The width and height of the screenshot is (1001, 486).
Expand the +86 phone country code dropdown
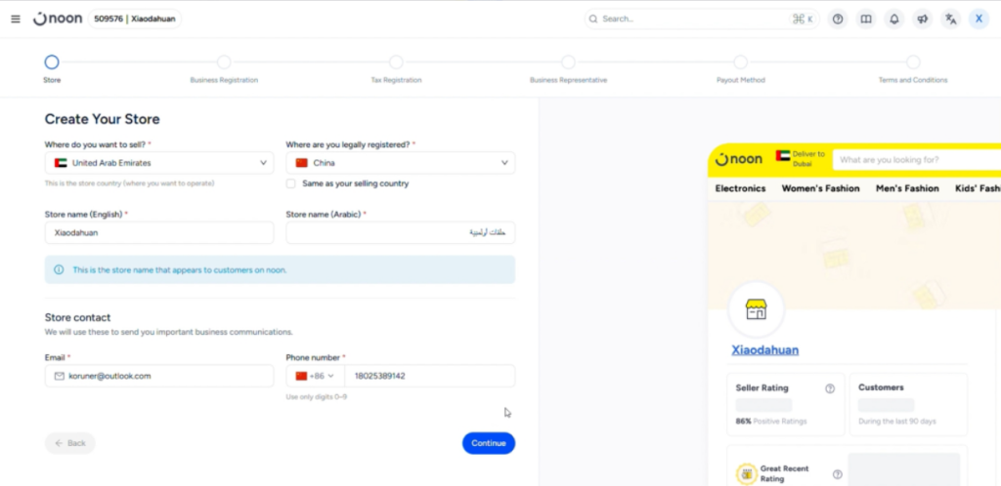pos(316,376)
